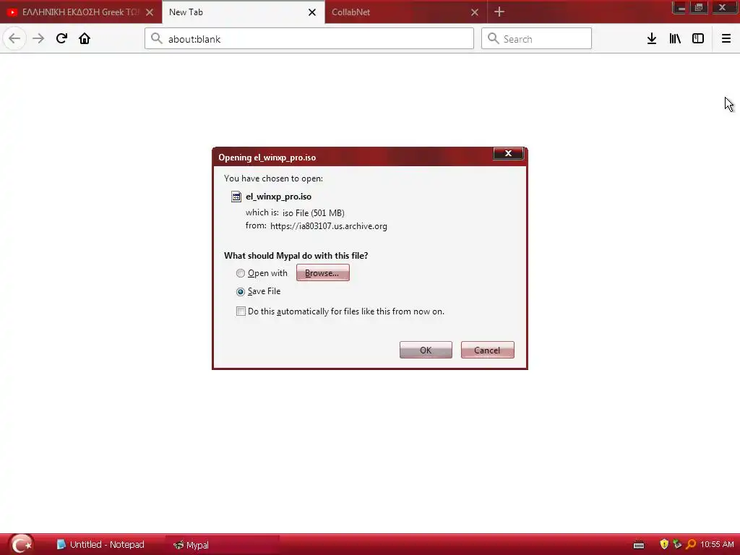Screen dimensions: 740x555
Task: Go forward using the forward arrow
Action: [x=38, y=38]
